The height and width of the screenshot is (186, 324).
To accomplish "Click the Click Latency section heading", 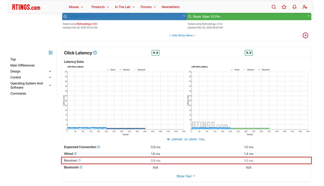I will [78, 53].
